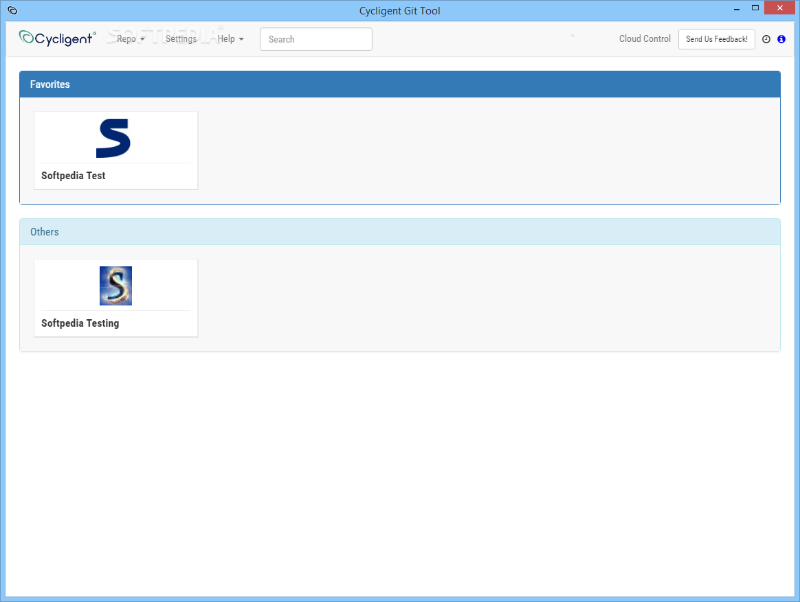The width and height of the screenshot is (800, 602).
Task: Click the Others panel header
Action: click(x=400, y=232)
